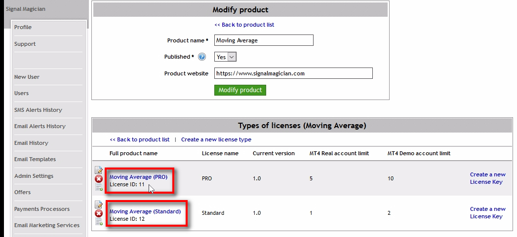Click the Create a new license type link
Viewport: 517px width, 237px height.
click(x=216, y=139)
